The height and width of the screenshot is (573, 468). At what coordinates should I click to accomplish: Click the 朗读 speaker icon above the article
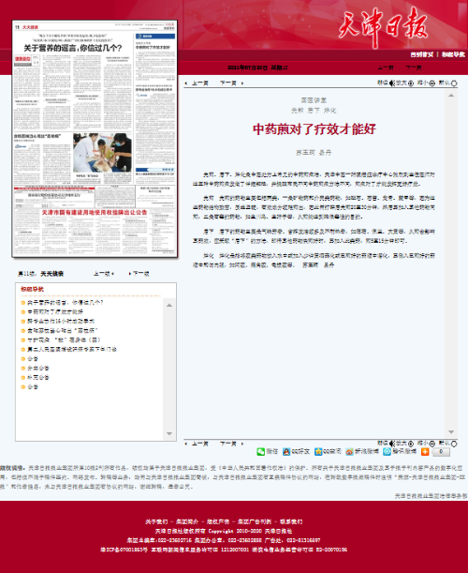392,83
